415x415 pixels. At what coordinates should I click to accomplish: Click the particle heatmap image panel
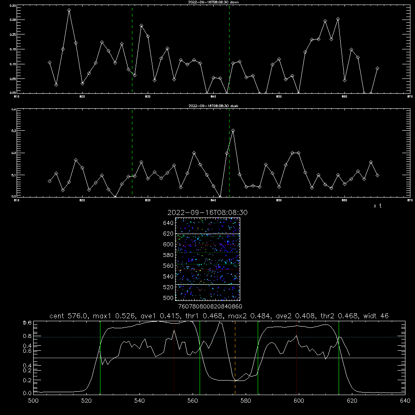click(207, 259)
